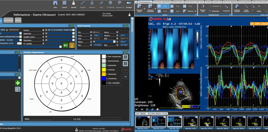
Task: Select the yellow Acinesia swatch
Action: 104,70
